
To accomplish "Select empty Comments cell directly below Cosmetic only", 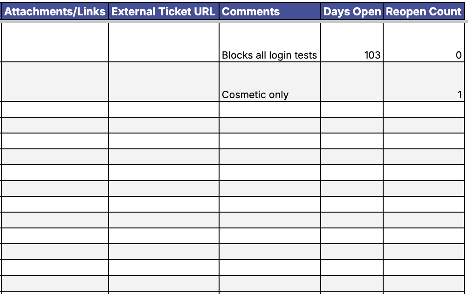I will coord(270,110).
